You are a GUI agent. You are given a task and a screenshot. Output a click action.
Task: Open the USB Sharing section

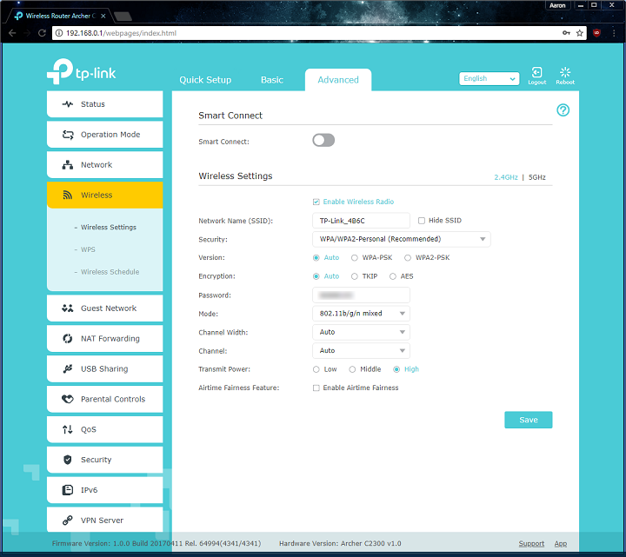(104, 369)
